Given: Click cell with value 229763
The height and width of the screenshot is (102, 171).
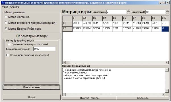Looking at the screenshot, I should pos(77,29).
